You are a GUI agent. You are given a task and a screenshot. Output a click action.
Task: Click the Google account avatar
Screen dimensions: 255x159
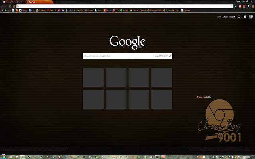tap(251, 17)
